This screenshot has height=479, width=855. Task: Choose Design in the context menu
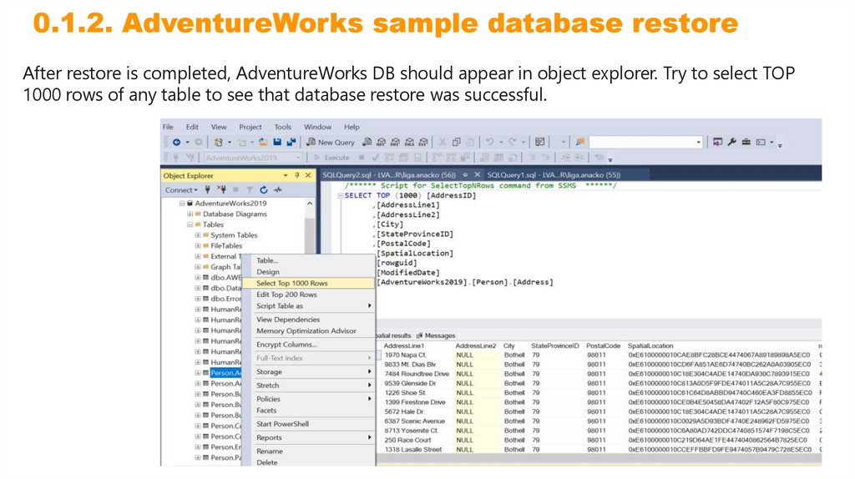pyautogui.click(x=308, y=272)
